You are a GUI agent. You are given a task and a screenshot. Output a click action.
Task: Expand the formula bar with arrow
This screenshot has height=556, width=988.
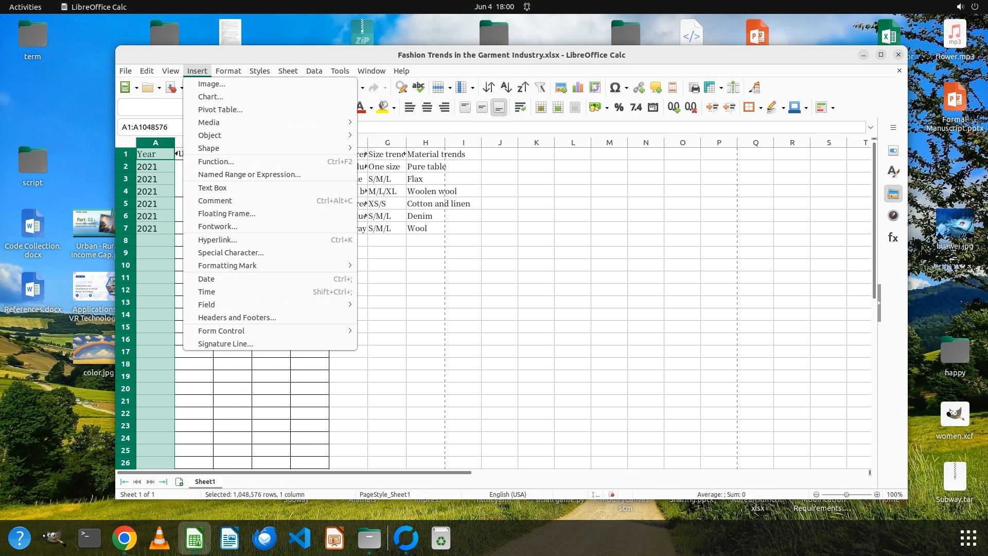[871, 127]
